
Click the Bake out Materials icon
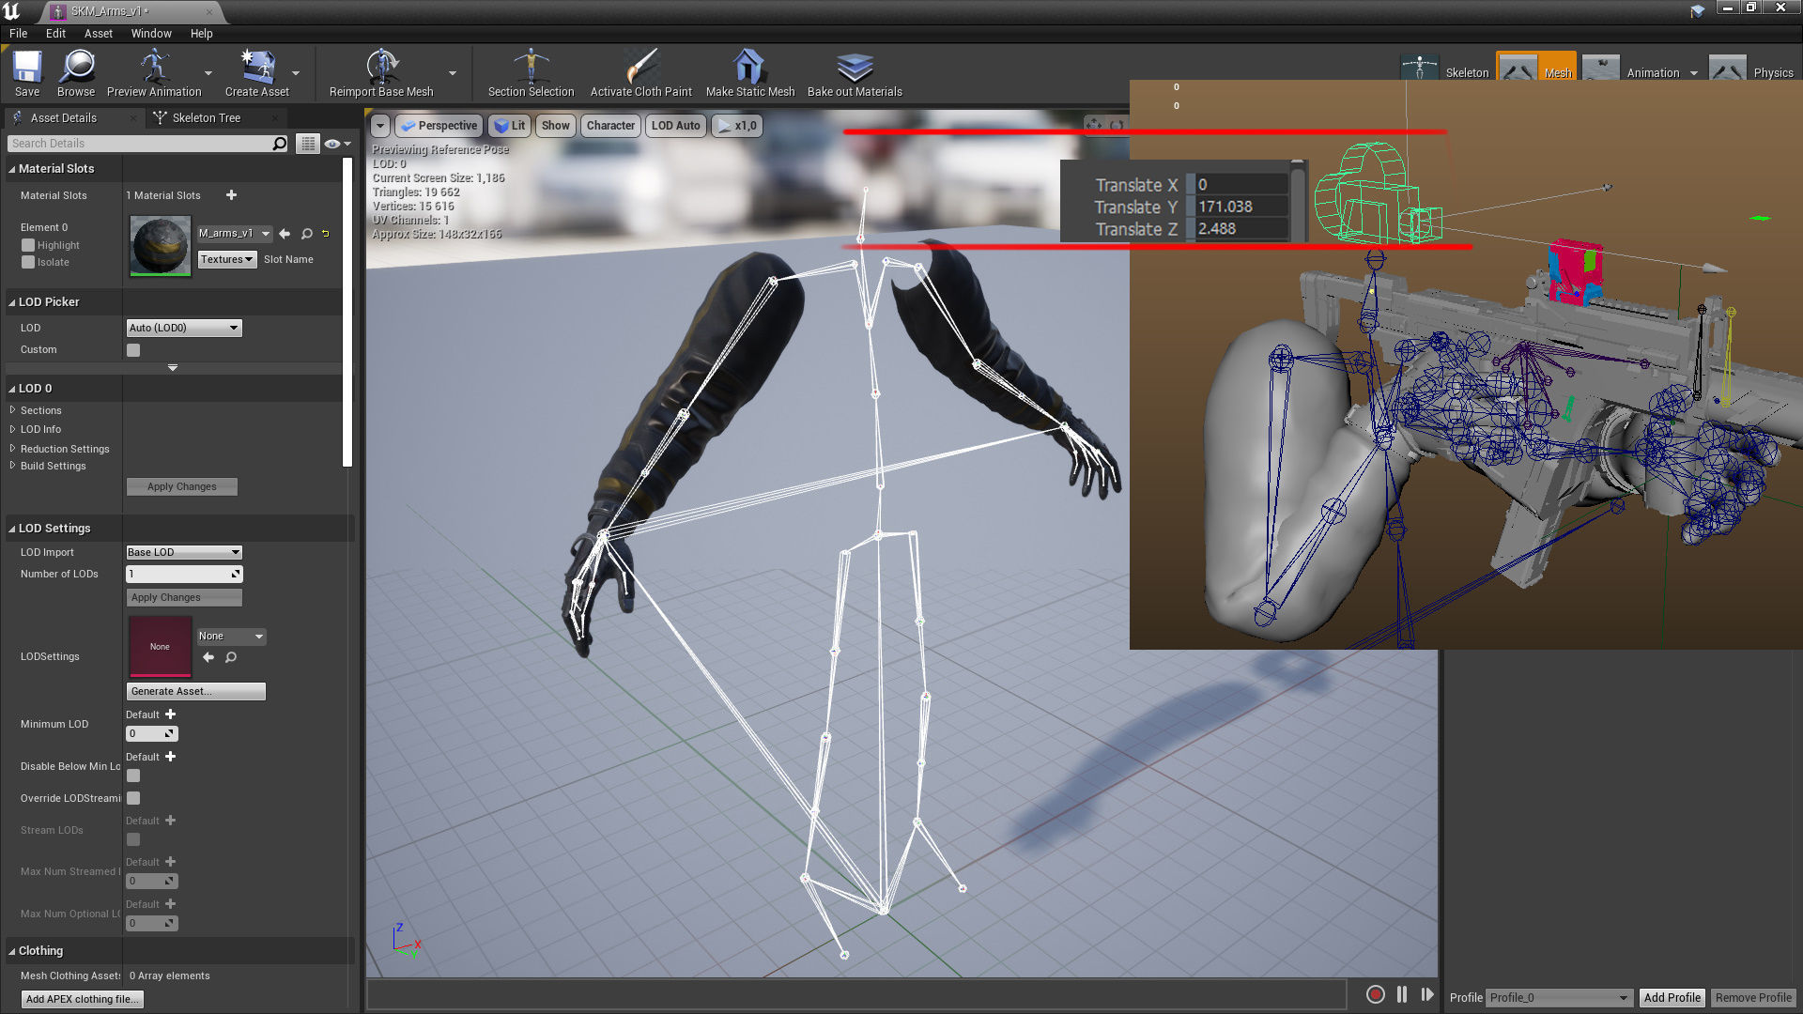coord(855,68)
